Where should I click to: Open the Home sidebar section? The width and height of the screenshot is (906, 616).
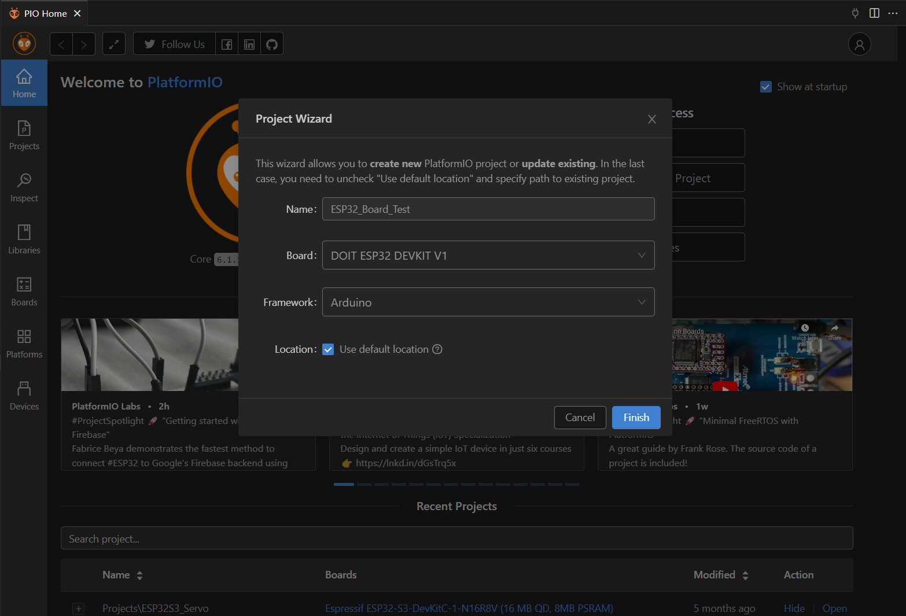coord(24,83)
